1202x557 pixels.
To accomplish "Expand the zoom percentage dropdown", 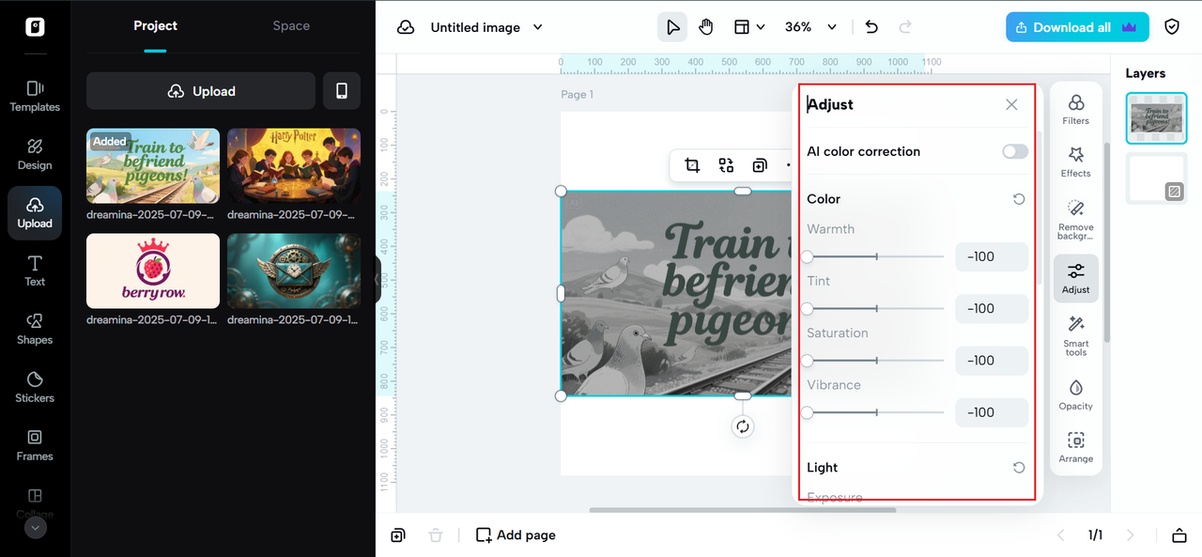I will coord(808,27).
